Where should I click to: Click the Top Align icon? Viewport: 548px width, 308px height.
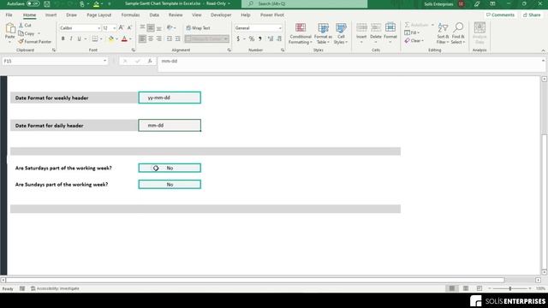(142, 27)
